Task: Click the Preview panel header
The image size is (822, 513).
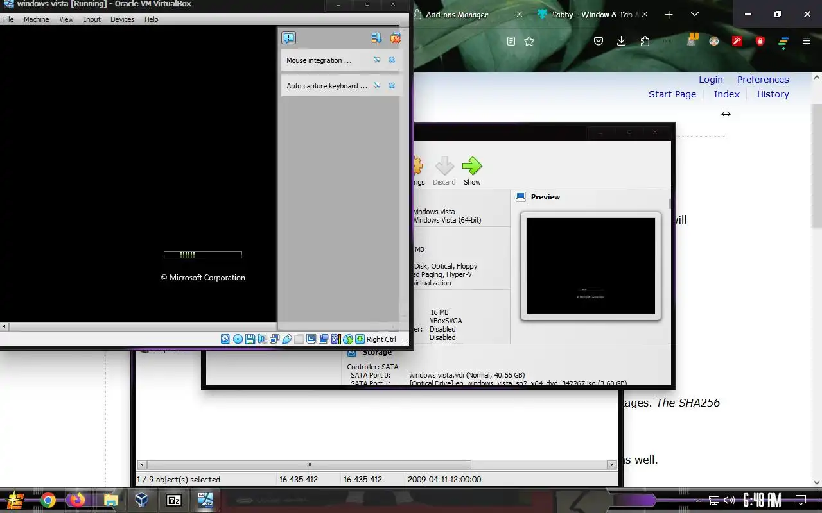Action: (545, 197)
